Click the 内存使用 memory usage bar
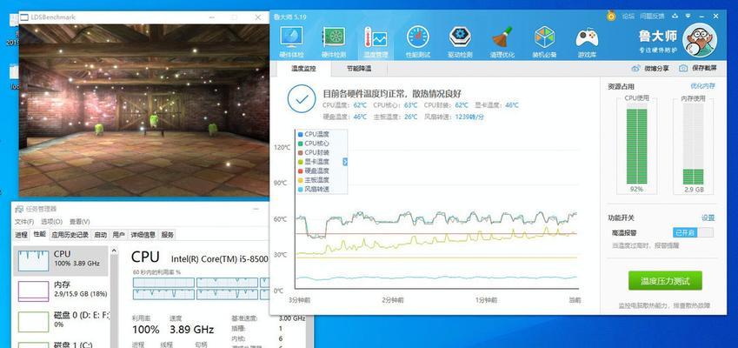This screenshot has width=738, height=348. click(693, 144)
